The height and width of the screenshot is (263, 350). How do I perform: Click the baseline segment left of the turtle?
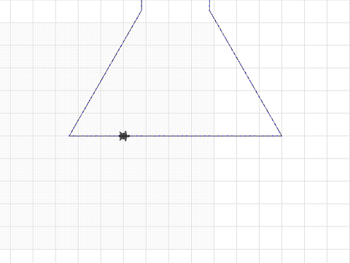(94, 136)
